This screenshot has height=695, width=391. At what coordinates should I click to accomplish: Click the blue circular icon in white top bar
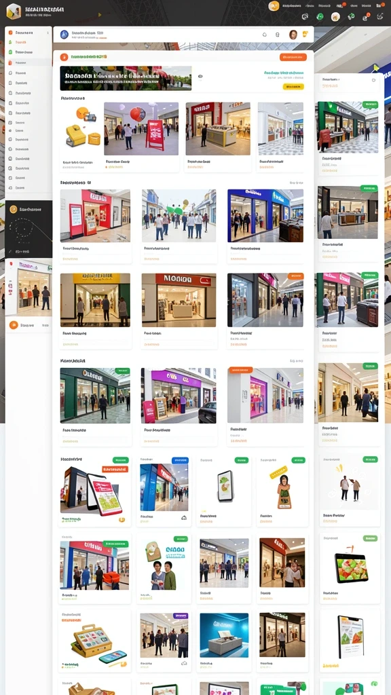coord(64,34)
